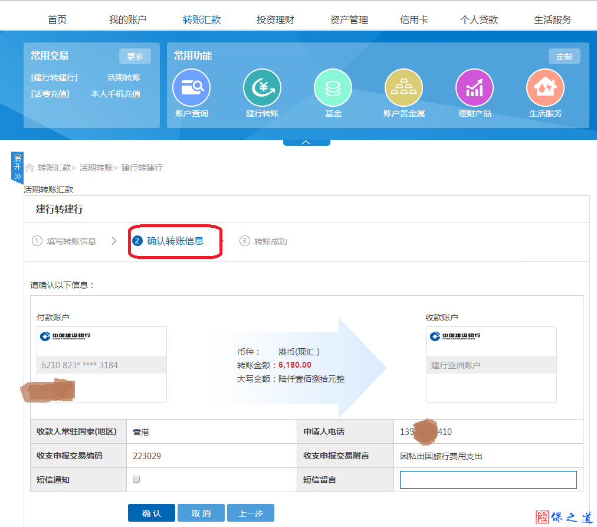Click the 活期转账汇款 page title
This screenshot has height=527, width=597.
point(48,189)
